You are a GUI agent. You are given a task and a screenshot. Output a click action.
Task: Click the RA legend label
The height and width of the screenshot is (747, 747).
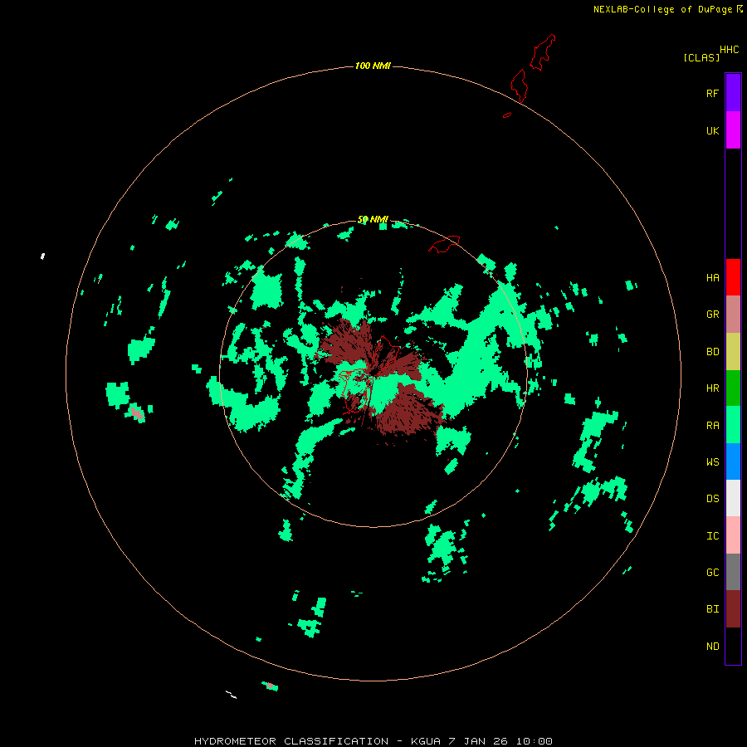click(x=712, y=425)
